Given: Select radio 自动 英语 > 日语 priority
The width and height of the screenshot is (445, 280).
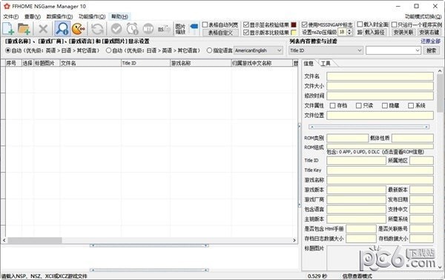Looking at the screenshot, I should tap(8, 50).
